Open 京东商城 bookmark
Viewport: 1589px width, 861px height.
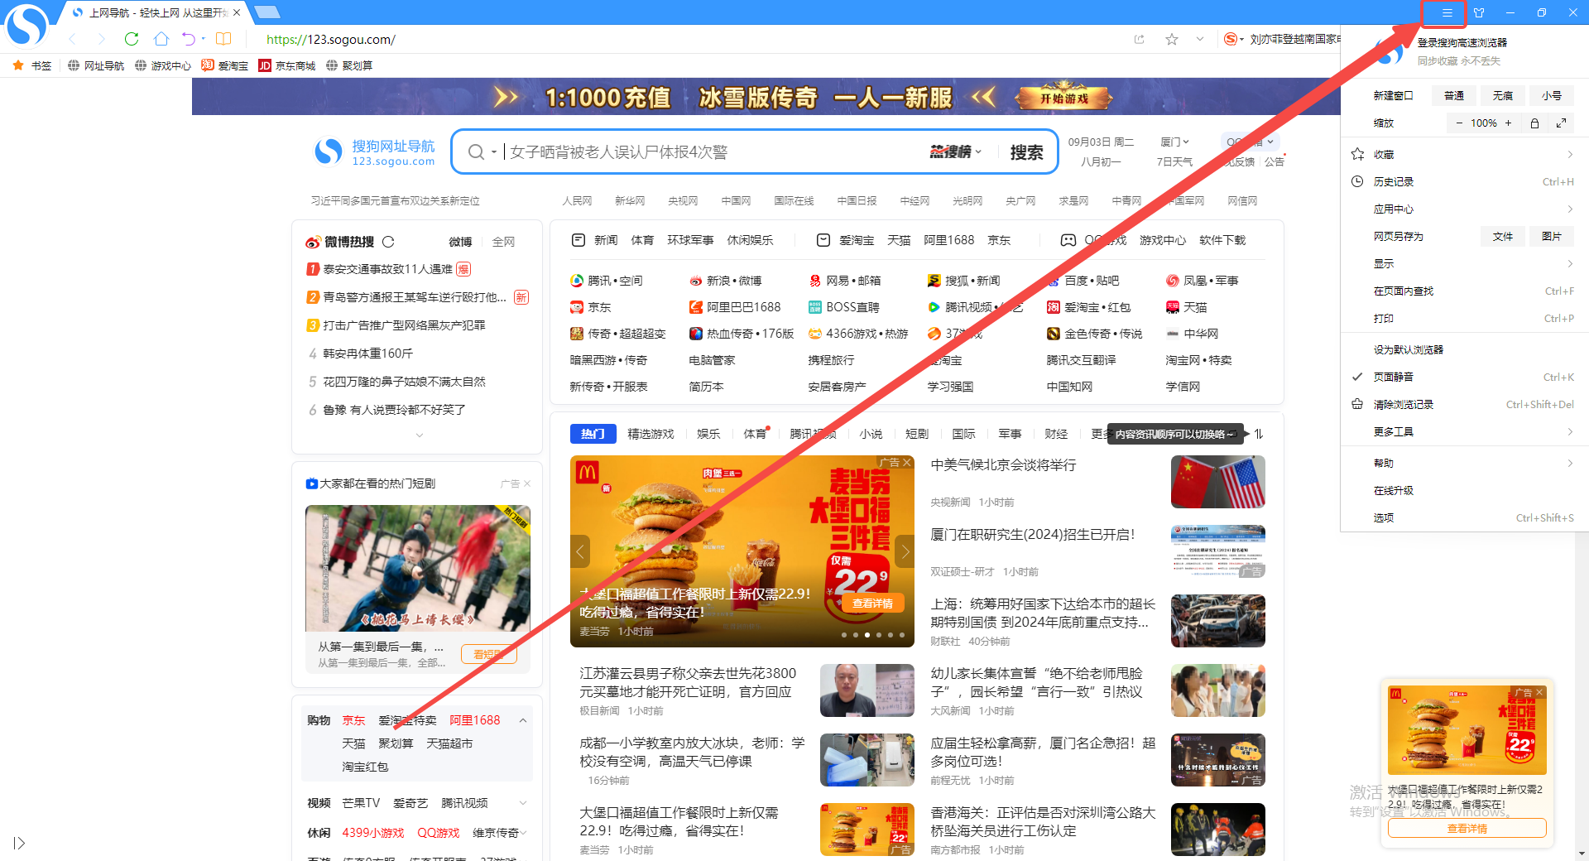point(287,65)
